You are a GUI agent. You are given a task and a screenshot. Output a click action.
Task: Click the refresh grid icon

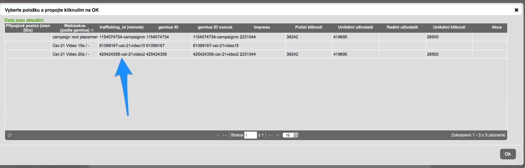[x=9, y=135]
